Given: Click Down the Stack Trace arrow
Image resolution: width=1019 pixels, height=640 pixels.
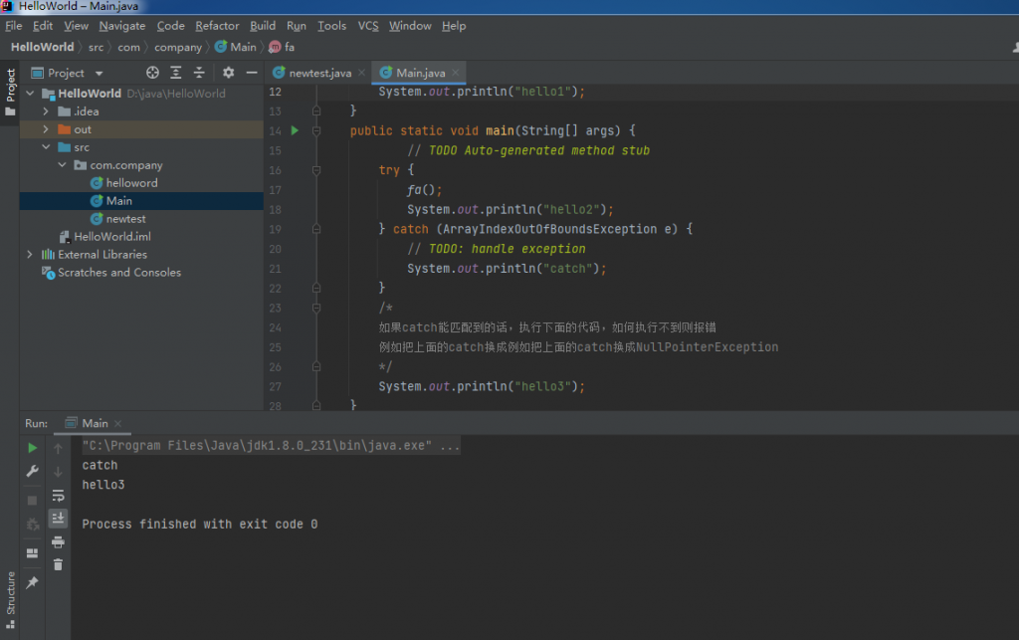Looking at the screenshot, I should point(58,472).
